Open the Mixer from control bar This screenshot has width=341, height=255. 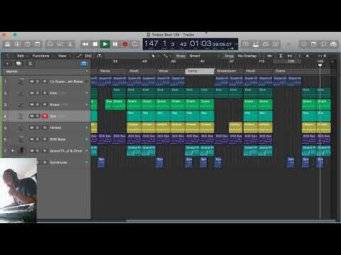(x=60, y=44)
